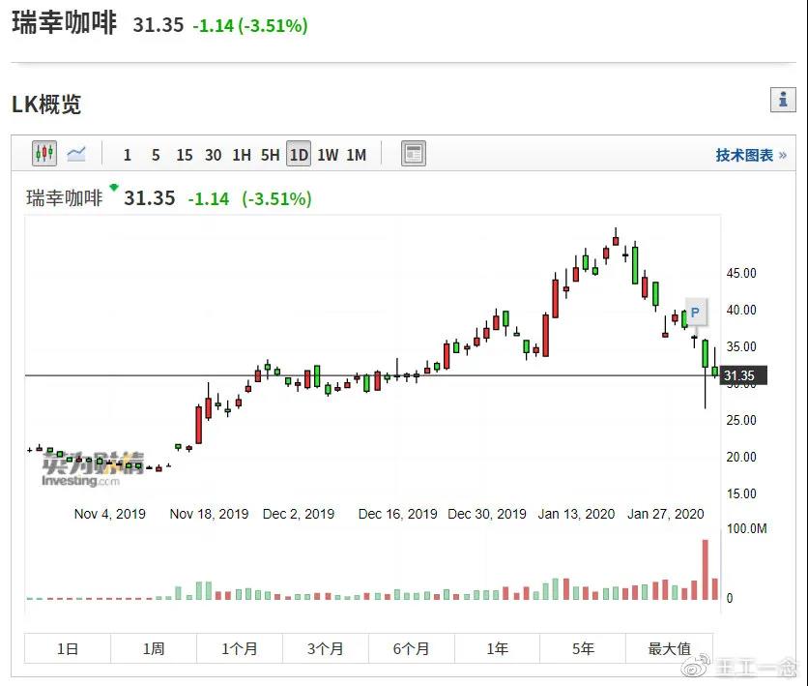Screen dimensions: 808x686
Task: Choose the 5H interval
Action: point(270,155)
